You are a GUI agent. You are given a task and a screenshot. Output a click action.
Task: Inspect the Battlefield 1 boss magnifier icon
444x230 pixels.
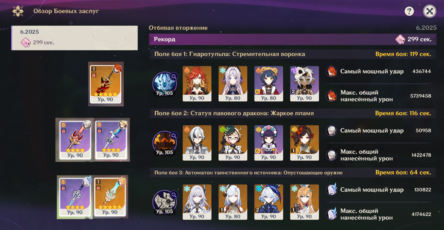tap(174, 76)
